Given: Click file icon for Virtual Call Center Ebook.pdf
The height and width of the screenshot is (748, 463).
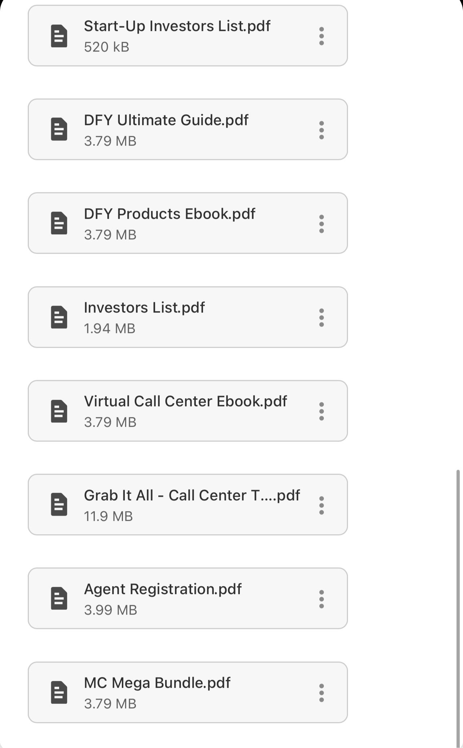Looking at the screenshot, I should coord(59,411).
